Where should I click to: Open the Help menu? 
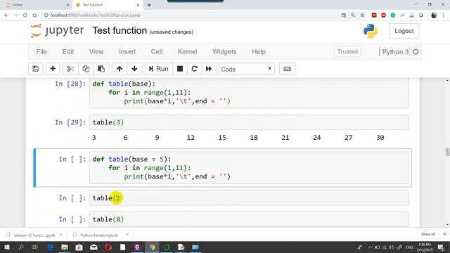coord(259,51)
